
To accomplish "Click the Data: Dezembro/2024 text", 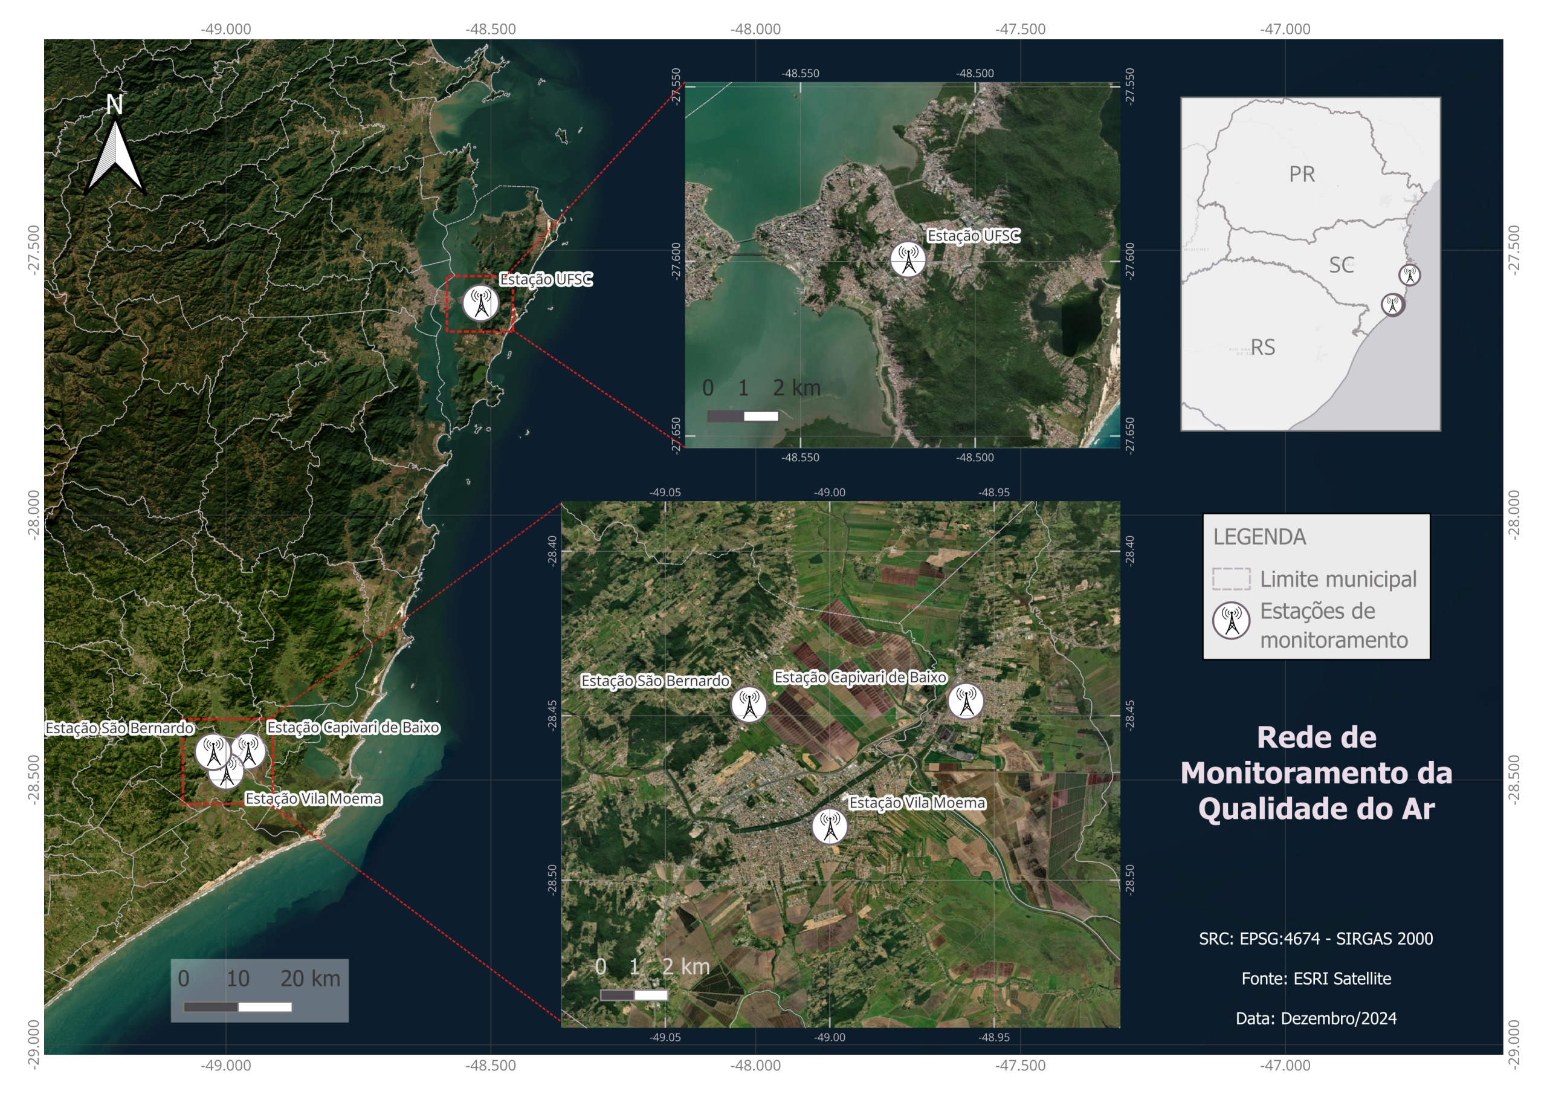I will click(1316, 1018).
